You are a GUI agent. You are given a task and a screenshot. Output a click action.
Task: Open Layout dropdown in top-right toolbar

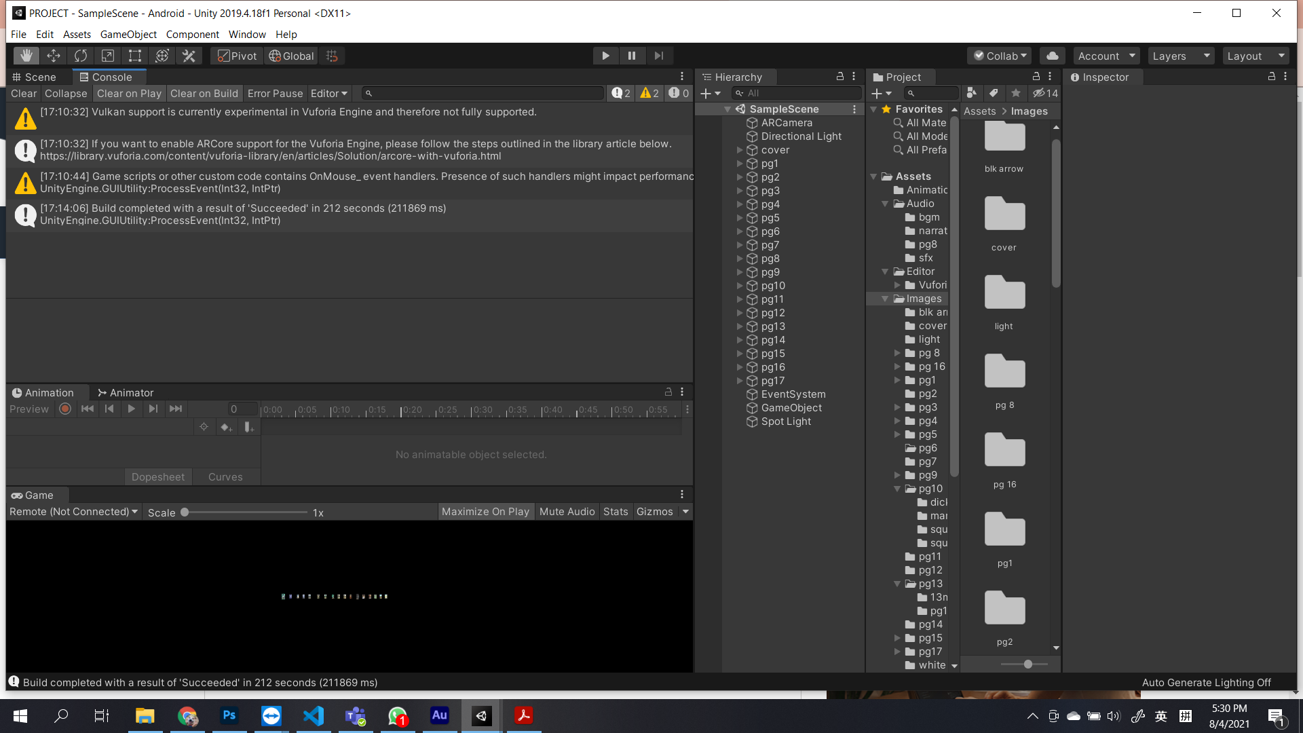coord(1255,56)
